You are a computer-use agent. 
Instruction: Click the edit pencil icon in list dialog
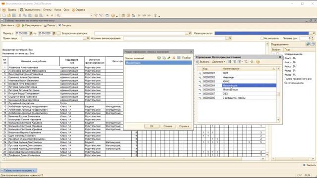point(169,58)
